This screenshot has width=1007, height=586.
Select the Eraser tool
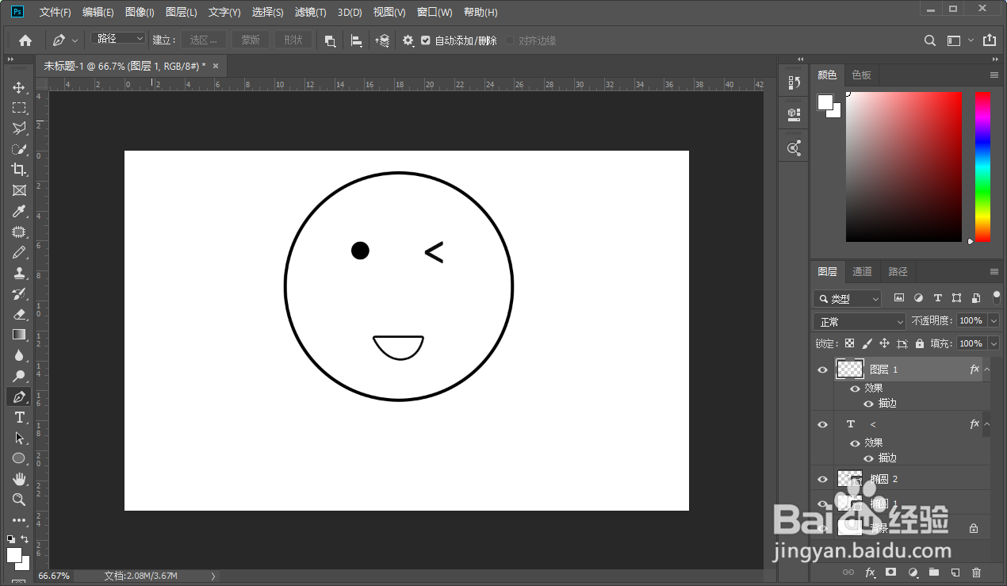(19, 314)
